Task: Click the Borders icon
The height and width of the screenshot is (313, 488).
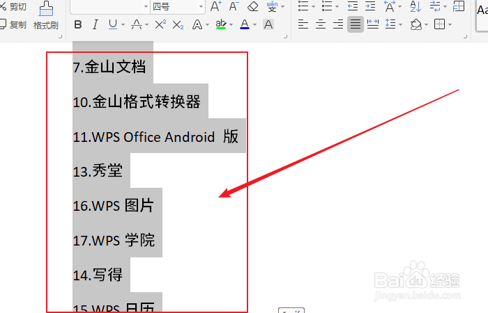Action: point(439,24)
